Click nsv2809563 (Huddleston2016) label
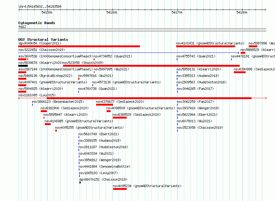This screenshot has width=275, height=201. point(201,82)
